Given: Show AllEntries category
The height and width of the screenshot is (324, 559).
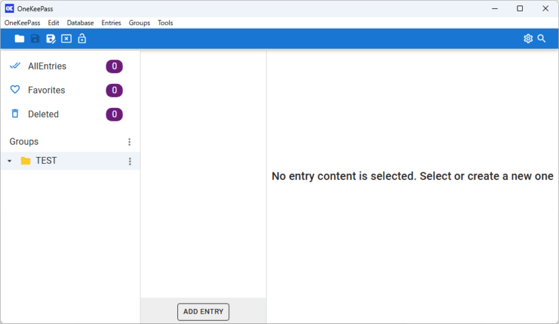Looking at the screenshot, I should tap(47, 66).
